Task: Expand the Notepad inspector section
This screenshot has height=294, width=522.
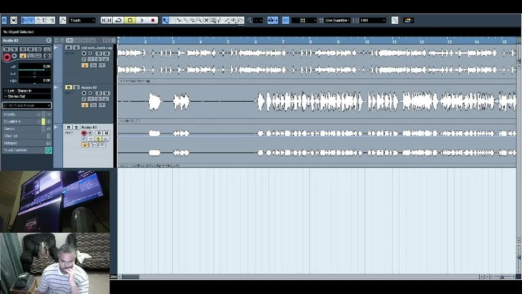Action: tap(27, 143)
